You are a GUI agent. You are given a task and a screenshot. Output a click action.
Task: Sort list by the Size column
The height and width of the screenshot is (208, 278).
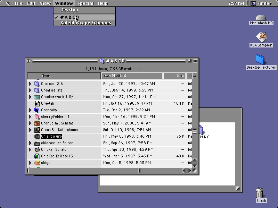pos(174,76)
